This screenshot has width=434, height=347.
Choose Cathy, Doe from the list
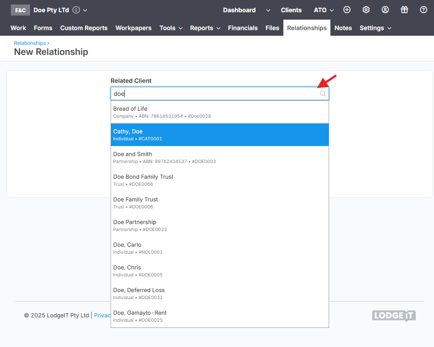(220, 135)
